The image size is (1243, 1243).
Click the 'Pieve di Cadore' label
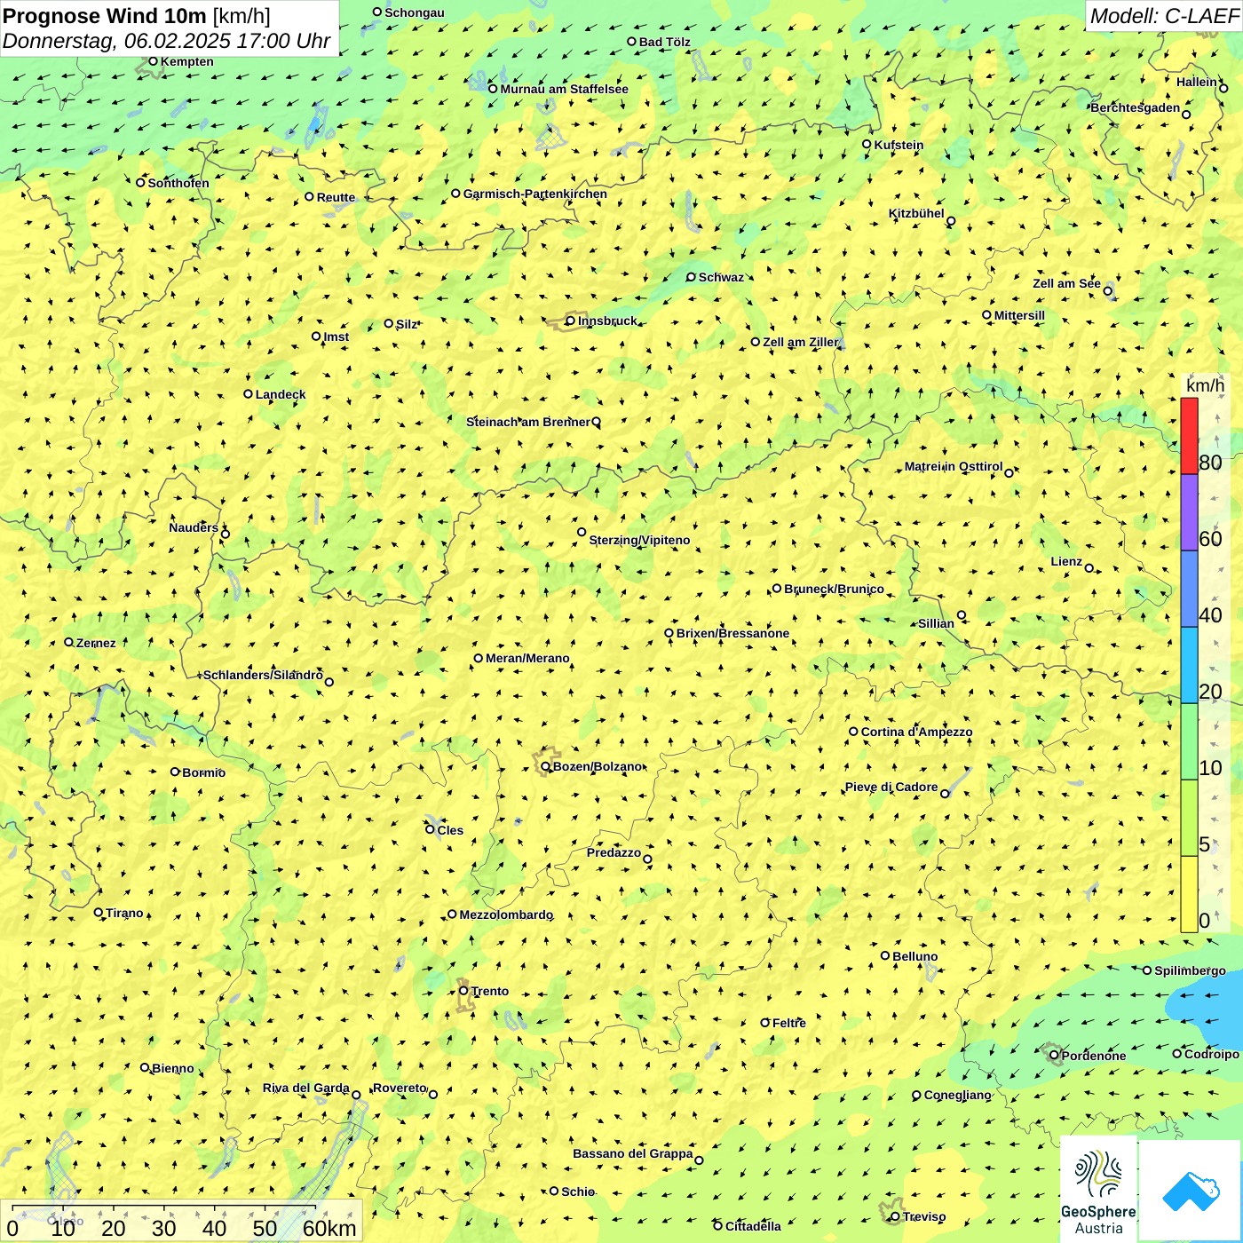point(891,787)
